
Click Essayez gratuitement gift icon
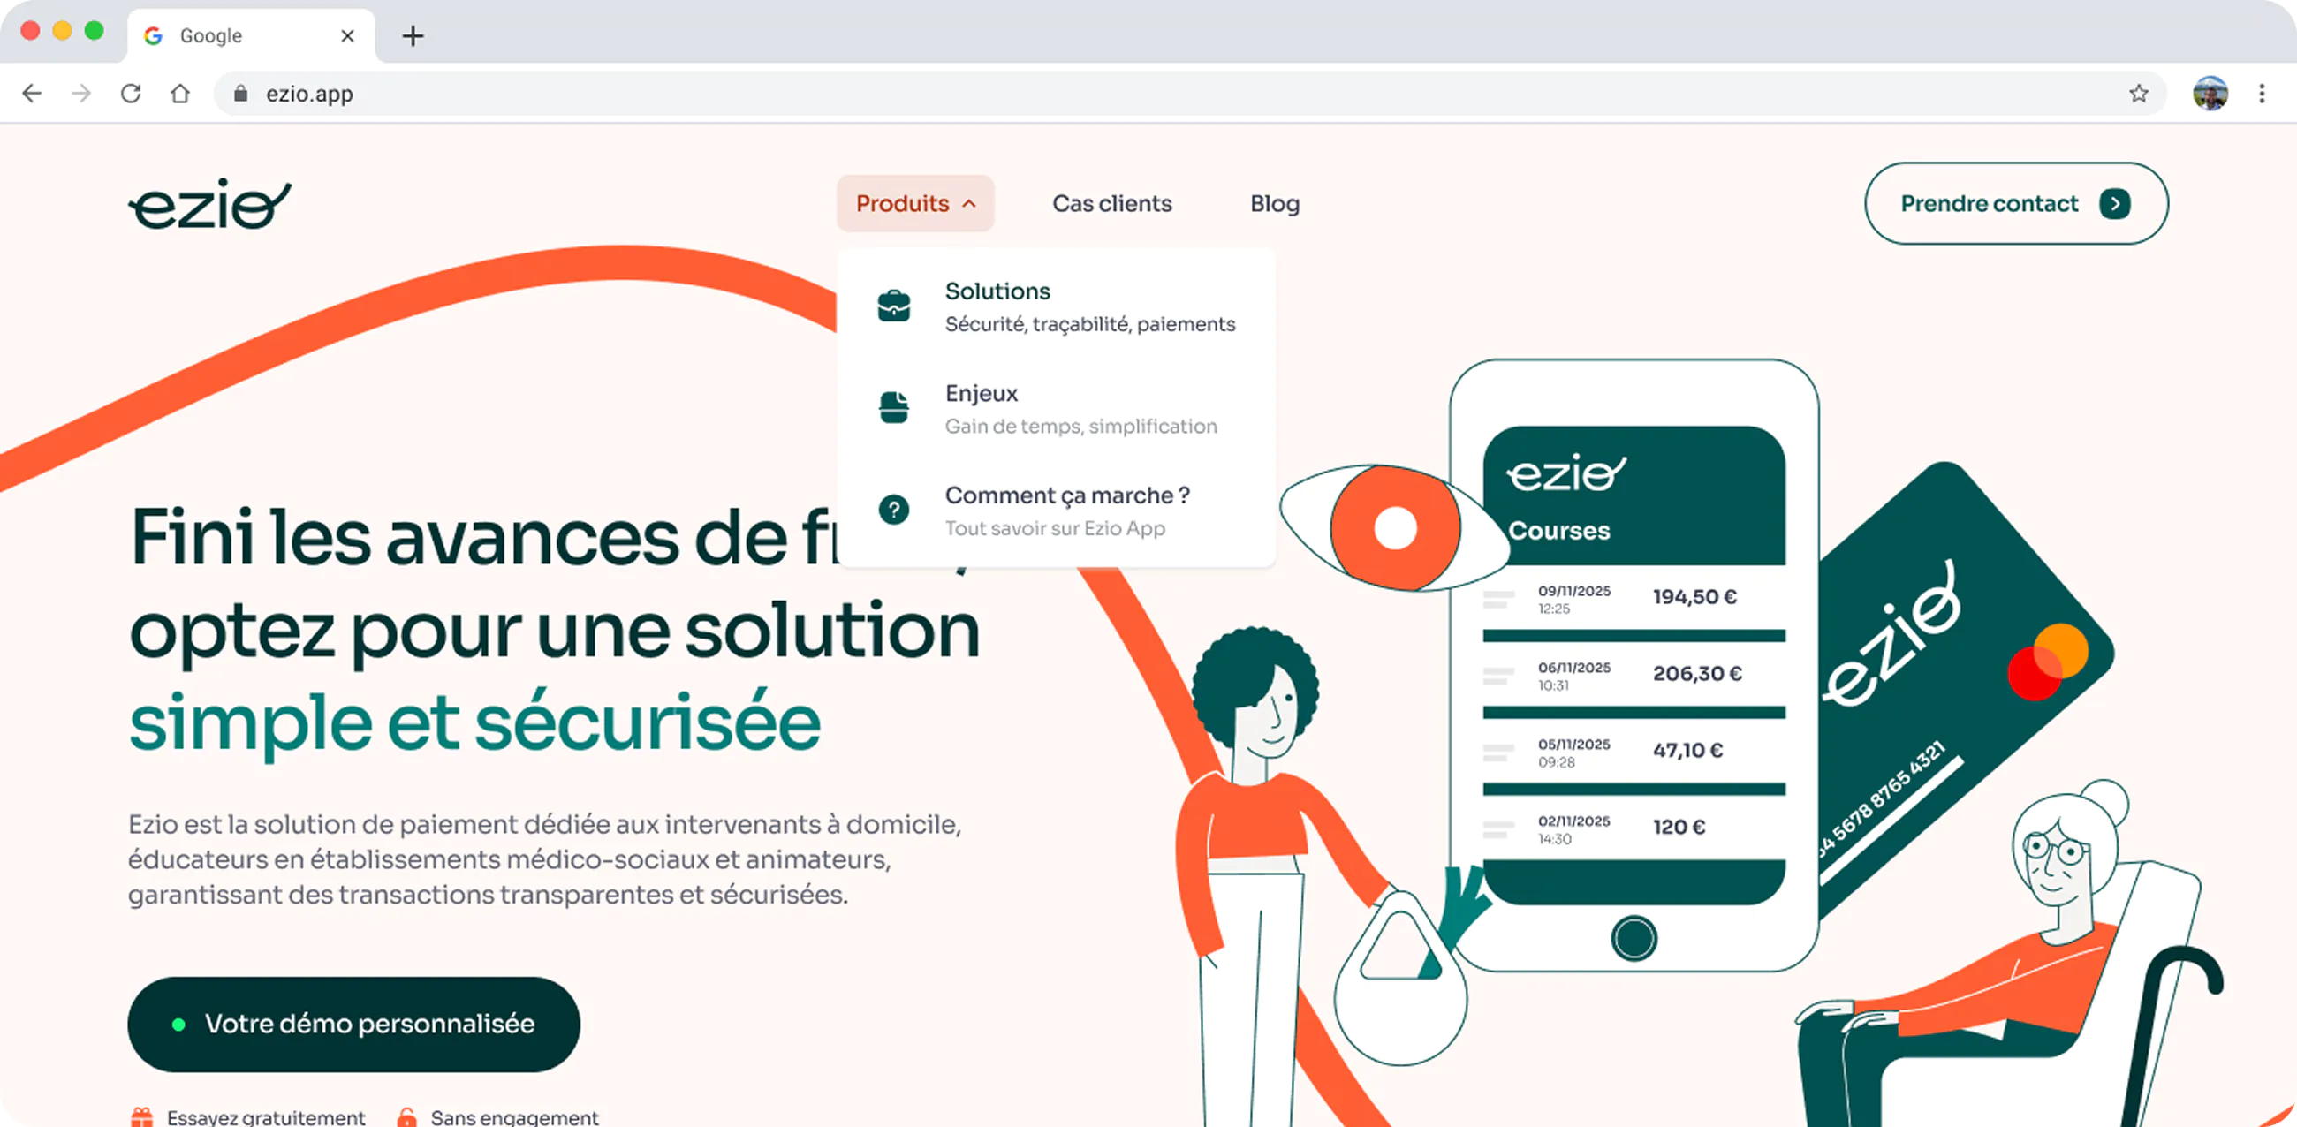coord(140,1117)
